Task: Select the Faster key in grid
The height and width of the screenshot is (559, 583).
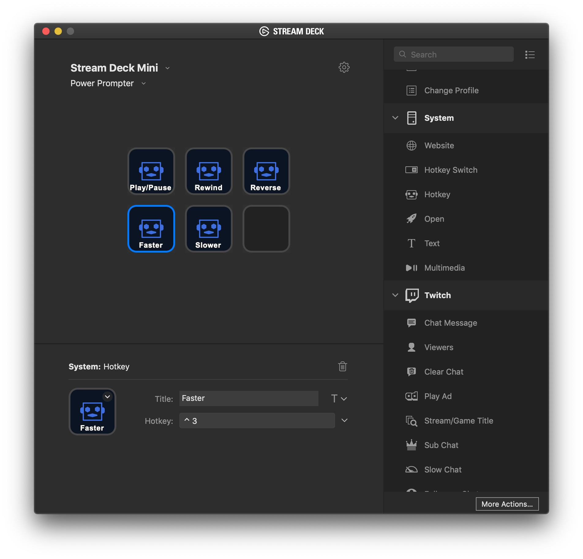Action: (151, 229)
